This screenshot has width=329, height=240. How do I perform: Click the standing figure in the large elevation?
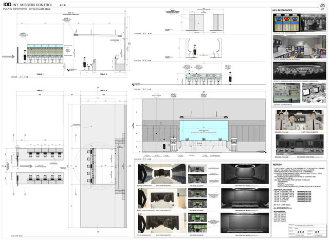point(164,145)
